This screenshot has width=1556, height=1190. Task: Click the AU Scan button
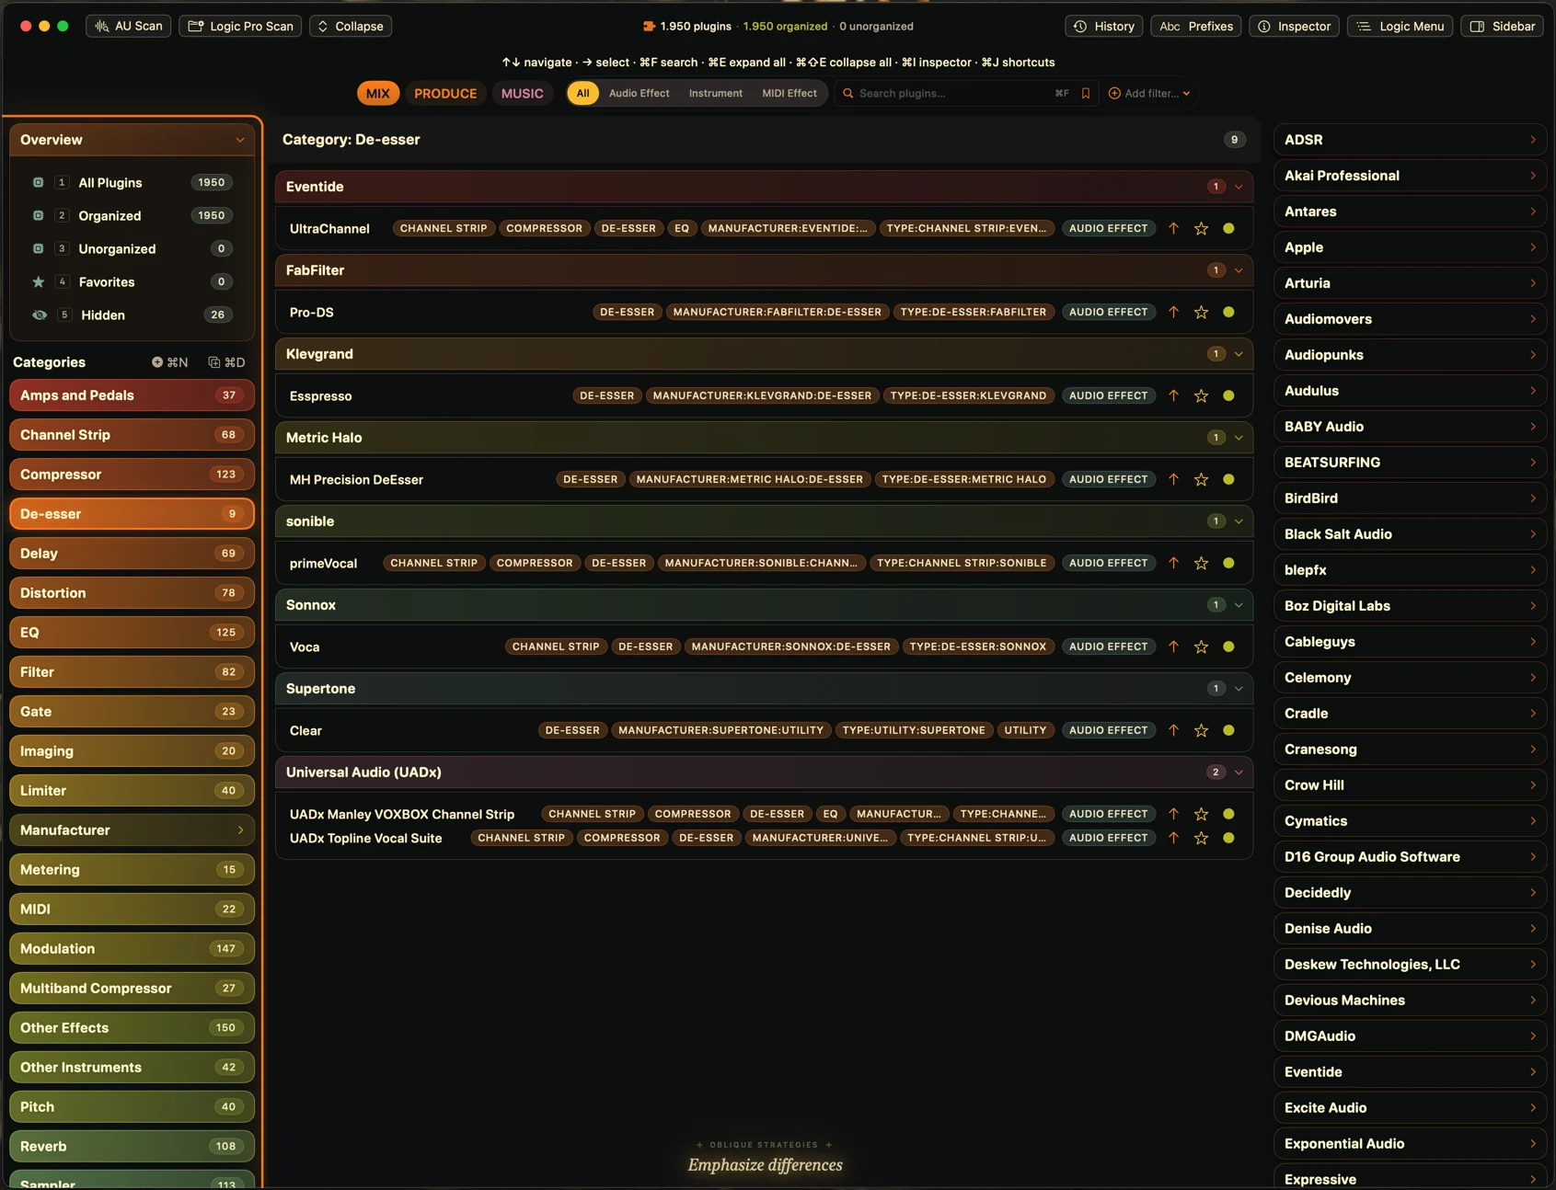[129, 27]
